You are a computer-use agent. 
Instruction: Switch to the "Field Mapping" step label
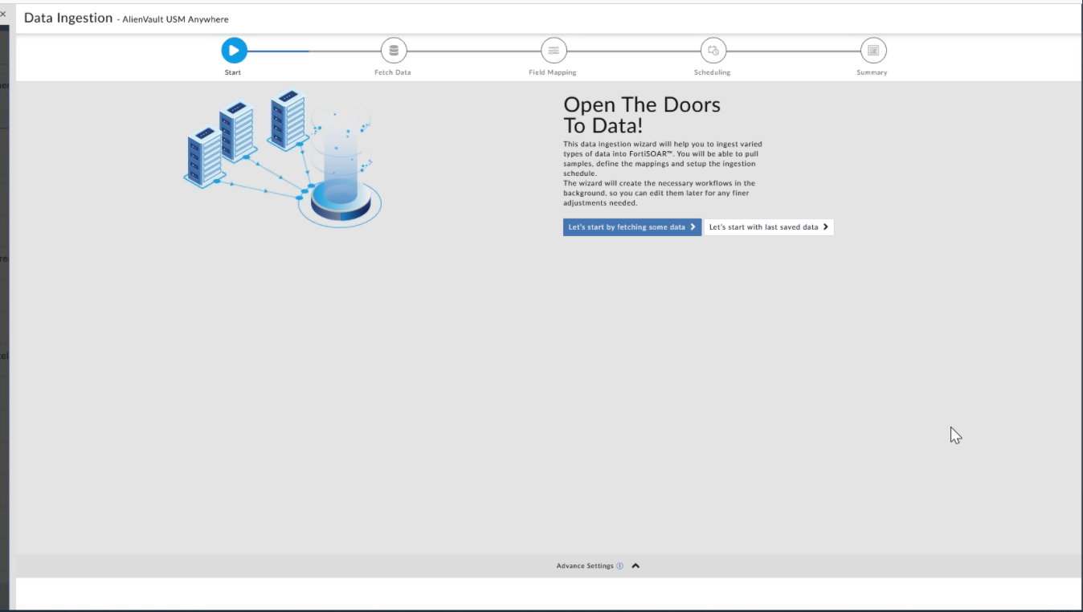click(x=553, y=72)
